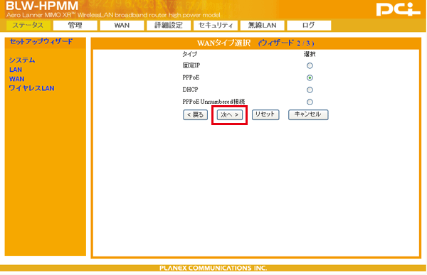Select the PPPoE radio button
Viewport: 427px width, 275px height.
pos(310,77)
